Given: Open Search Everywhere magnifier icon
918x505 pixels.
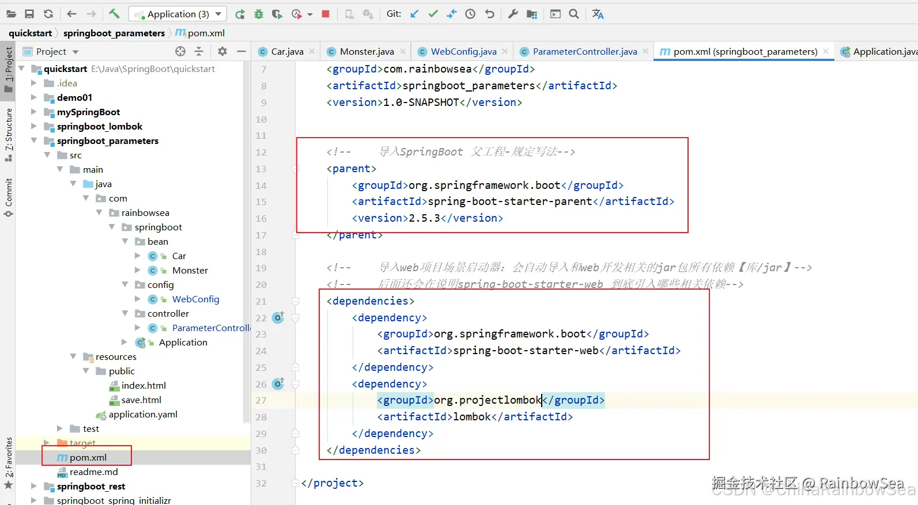Looking at the screenshot, I should coord(574,14).
